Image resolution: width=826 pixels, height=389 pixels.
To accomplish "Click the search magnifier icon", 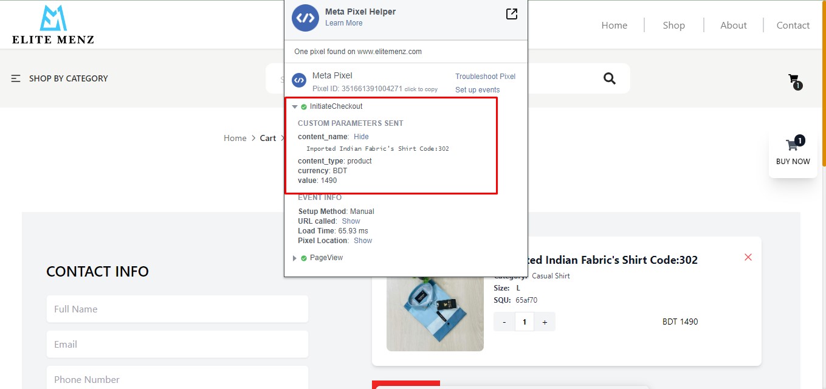I will [x=609, y=78].
